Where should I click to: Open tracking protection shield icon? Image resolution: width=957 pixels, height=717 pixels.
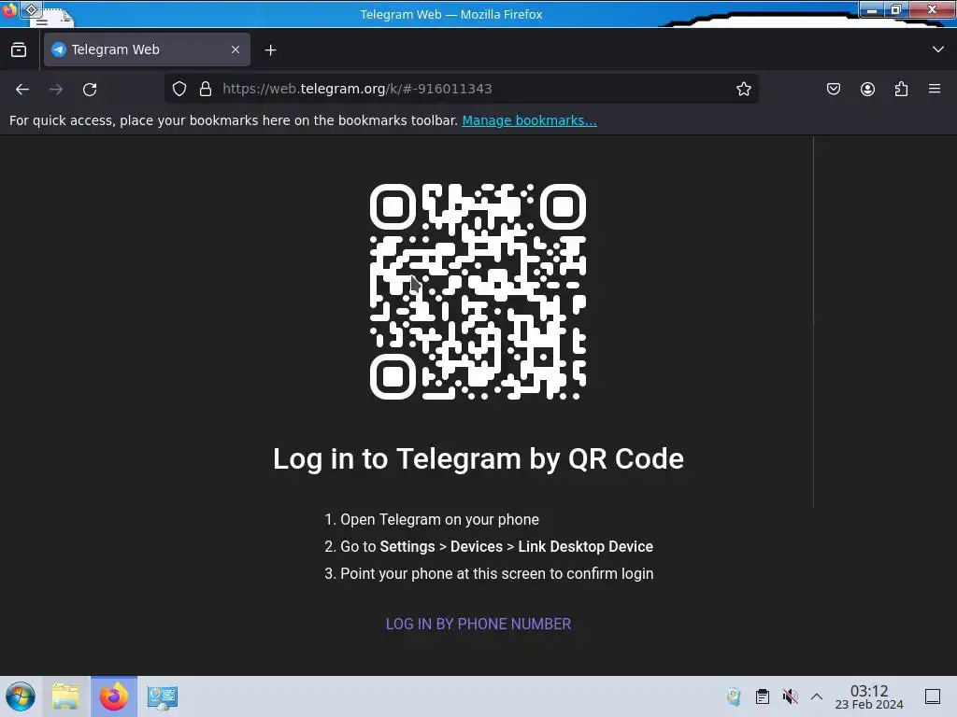[x=179, y=89]
